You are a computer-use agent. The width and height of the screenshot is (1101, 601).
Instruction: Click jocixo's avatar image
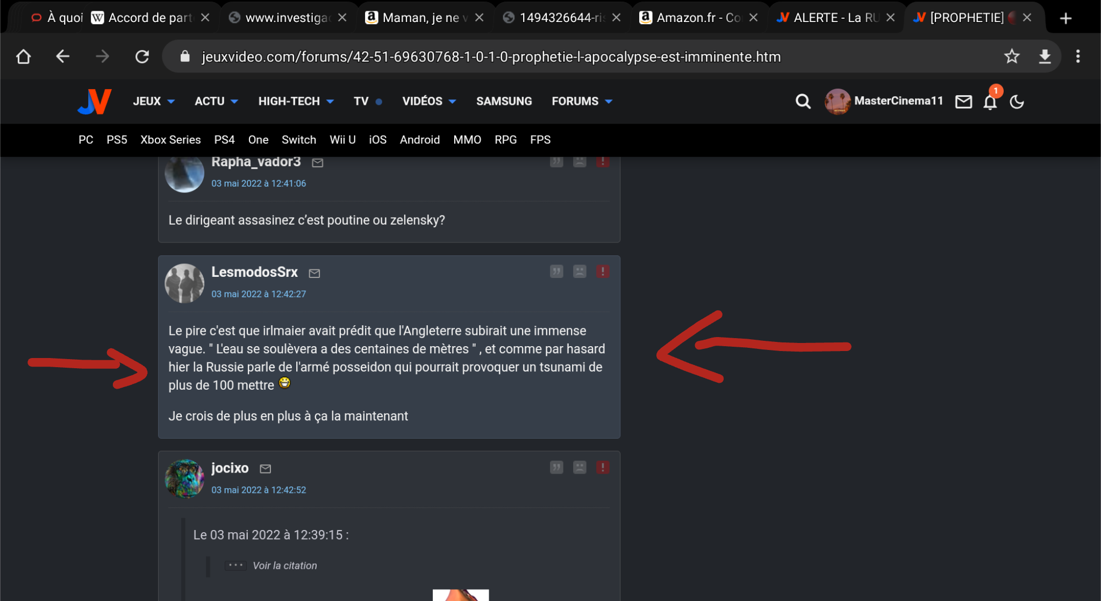point(184,479)
